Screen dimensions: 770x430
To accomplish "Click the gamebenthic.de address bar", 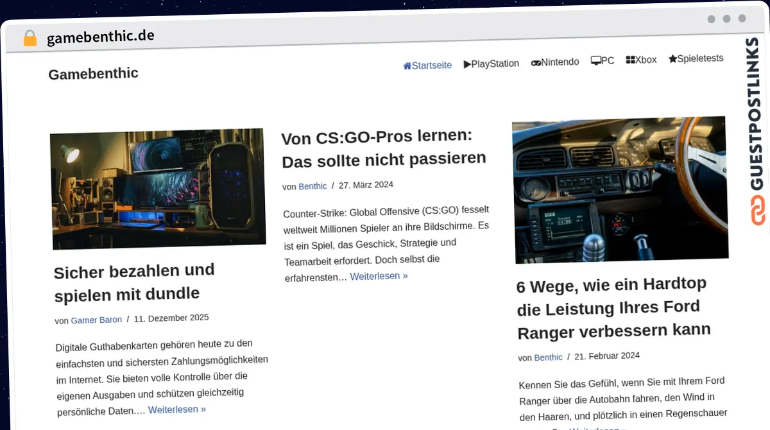I will pyautogui.click(x=100, y=37).
